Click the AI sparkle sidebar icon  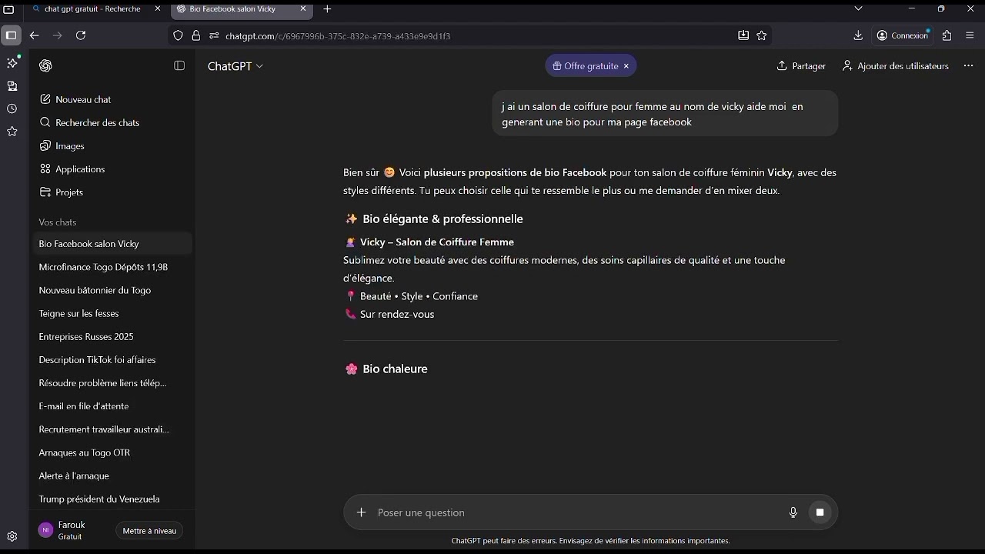tap(12, 62)
